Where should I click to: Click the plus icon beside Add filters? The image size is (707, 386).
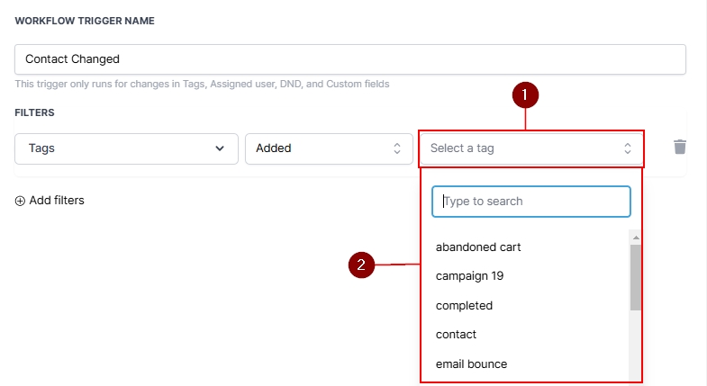(x=21, y=201)
